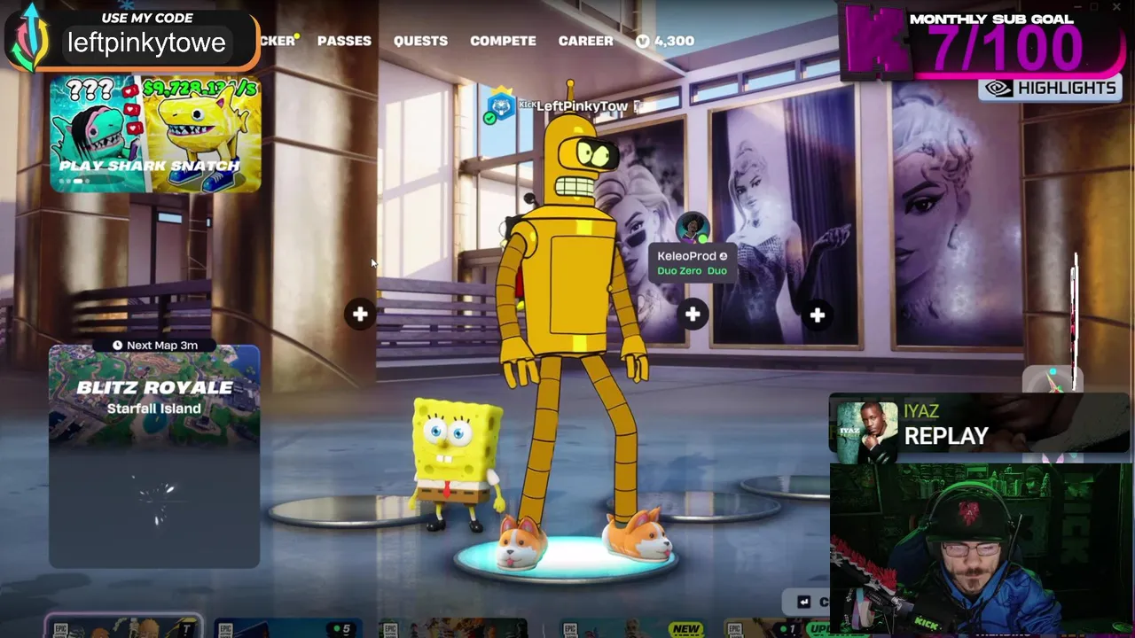This screenshot has width=1135, height=638.
Task: Click the invite plus icon below KeleoProd
Action: tap(693, 314)
